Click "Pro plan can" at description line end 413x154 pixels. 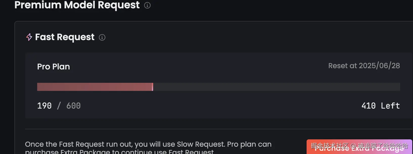pos(249,144)
